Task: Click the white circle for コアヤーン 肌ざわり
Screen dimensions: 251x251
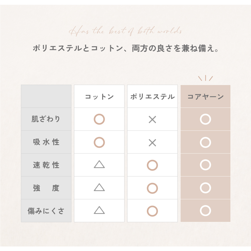Action: (x=205, y=119)
